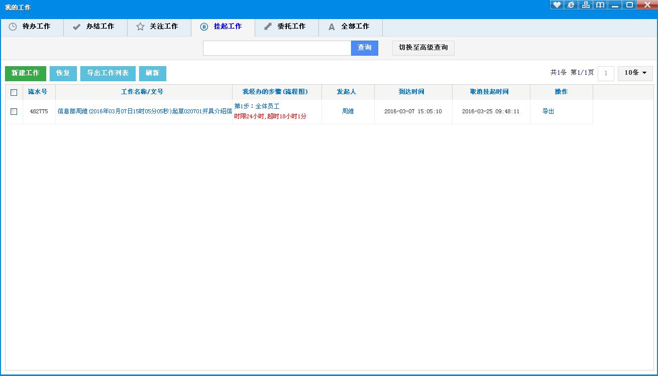Click the search text input field
This screenshot has width=658, height=376.
[x=277, y=48]
